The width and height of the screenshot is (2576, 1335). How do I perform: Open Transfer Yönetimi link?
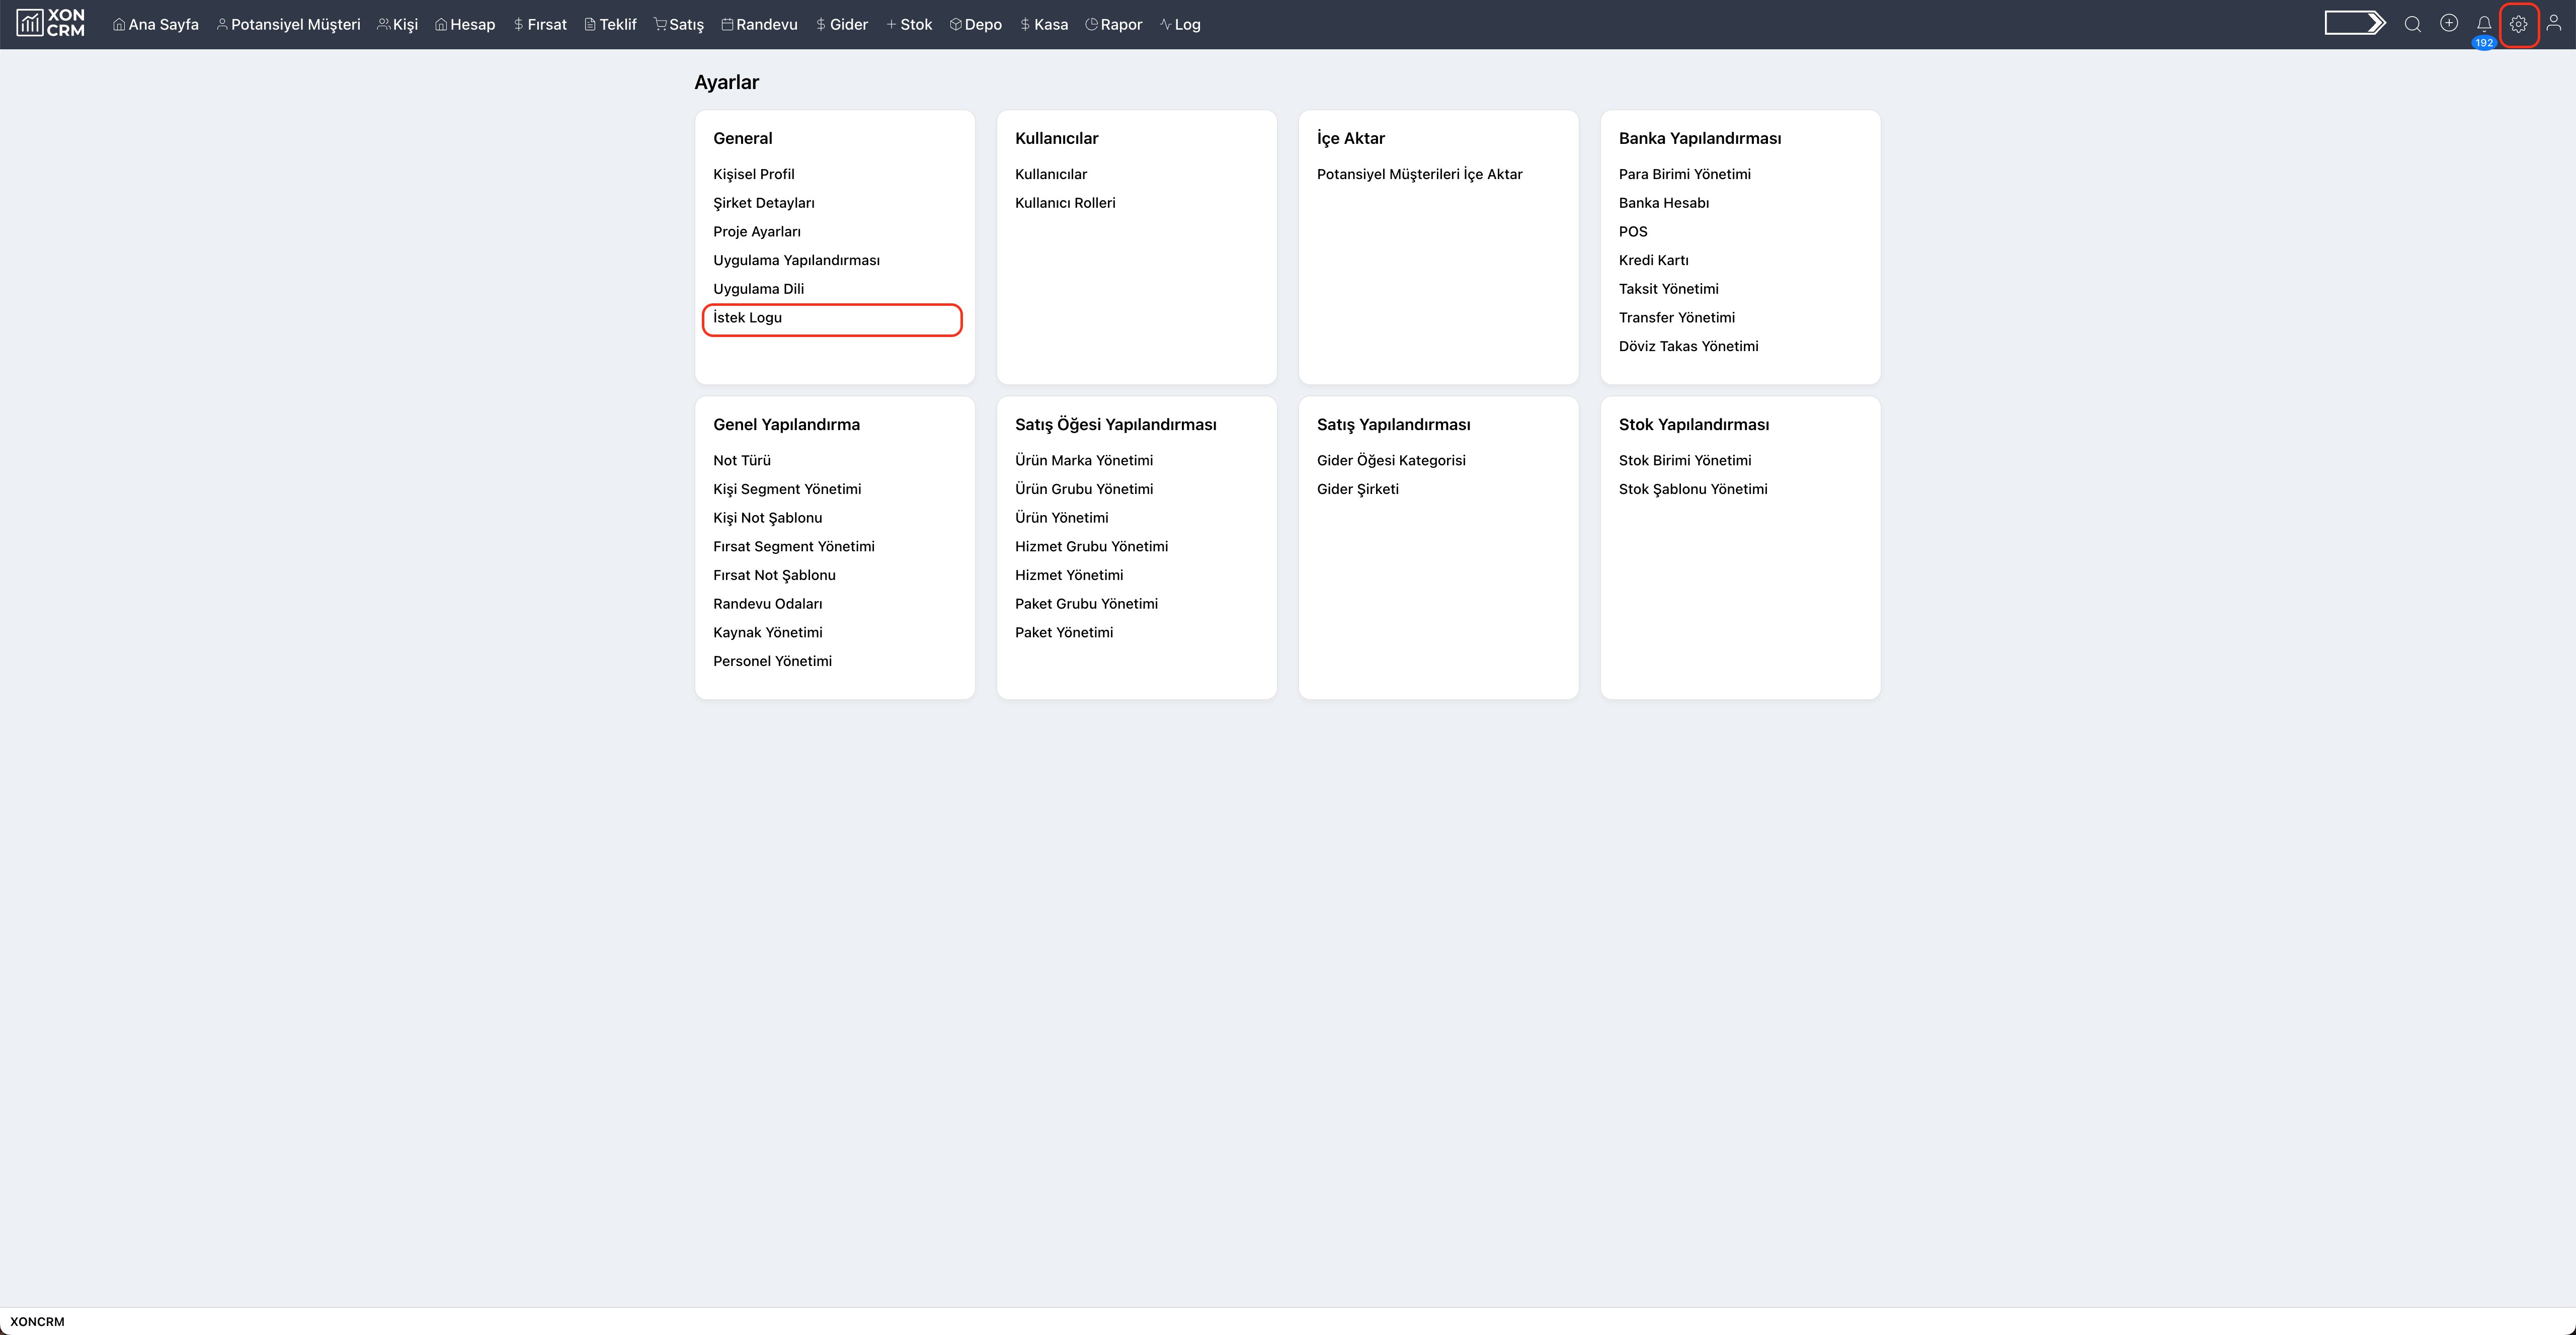click(1676, 318)
